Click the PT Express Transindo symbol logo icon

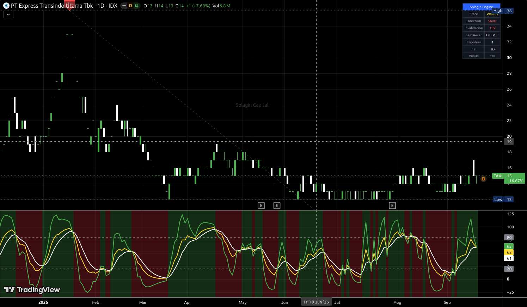pyautogui.click(x=6, y=6)
